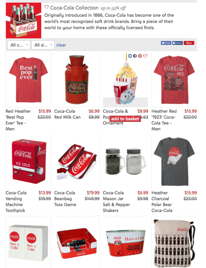Image resolution: width=206 pixels, height=268 pixels.
Task: Click the email icon on the ornament product
Action: pyautogui.click(x=130, y=56)
